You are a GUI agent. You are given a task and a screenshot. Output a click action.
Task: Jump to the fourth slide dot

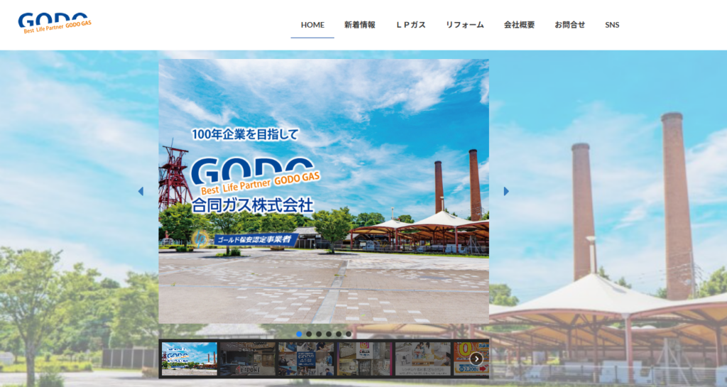(x=329, y=334)
